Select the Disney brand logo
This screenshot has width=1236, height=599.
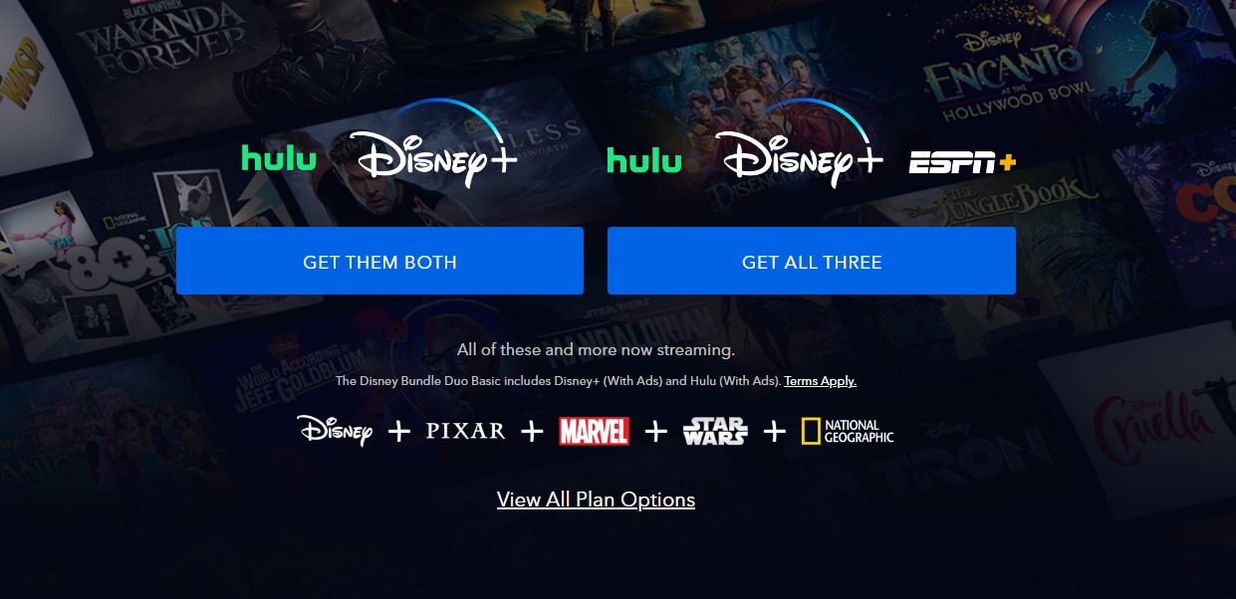coord(335,431)
